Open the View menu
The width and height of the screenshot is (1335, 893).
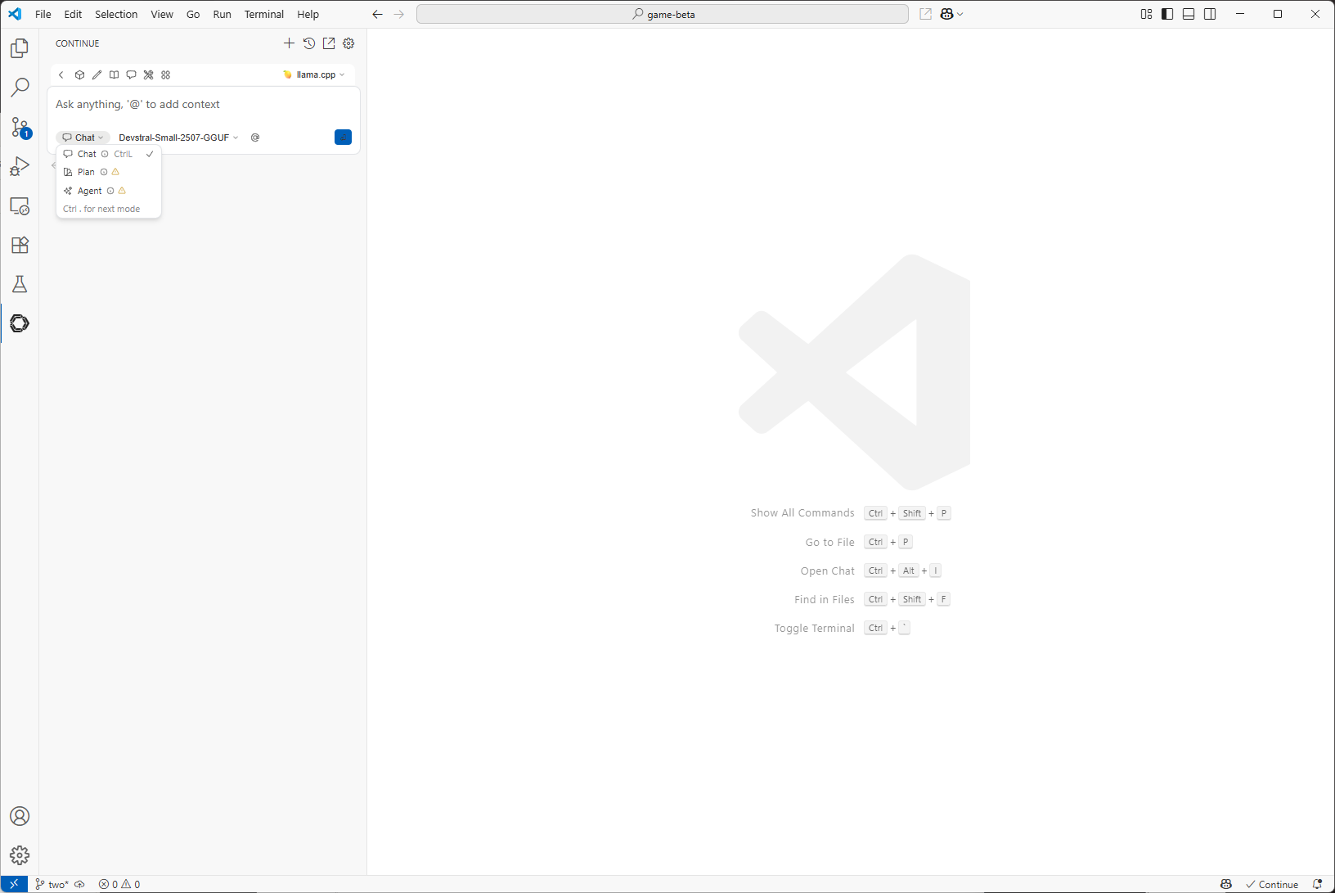tap(162, 14)
